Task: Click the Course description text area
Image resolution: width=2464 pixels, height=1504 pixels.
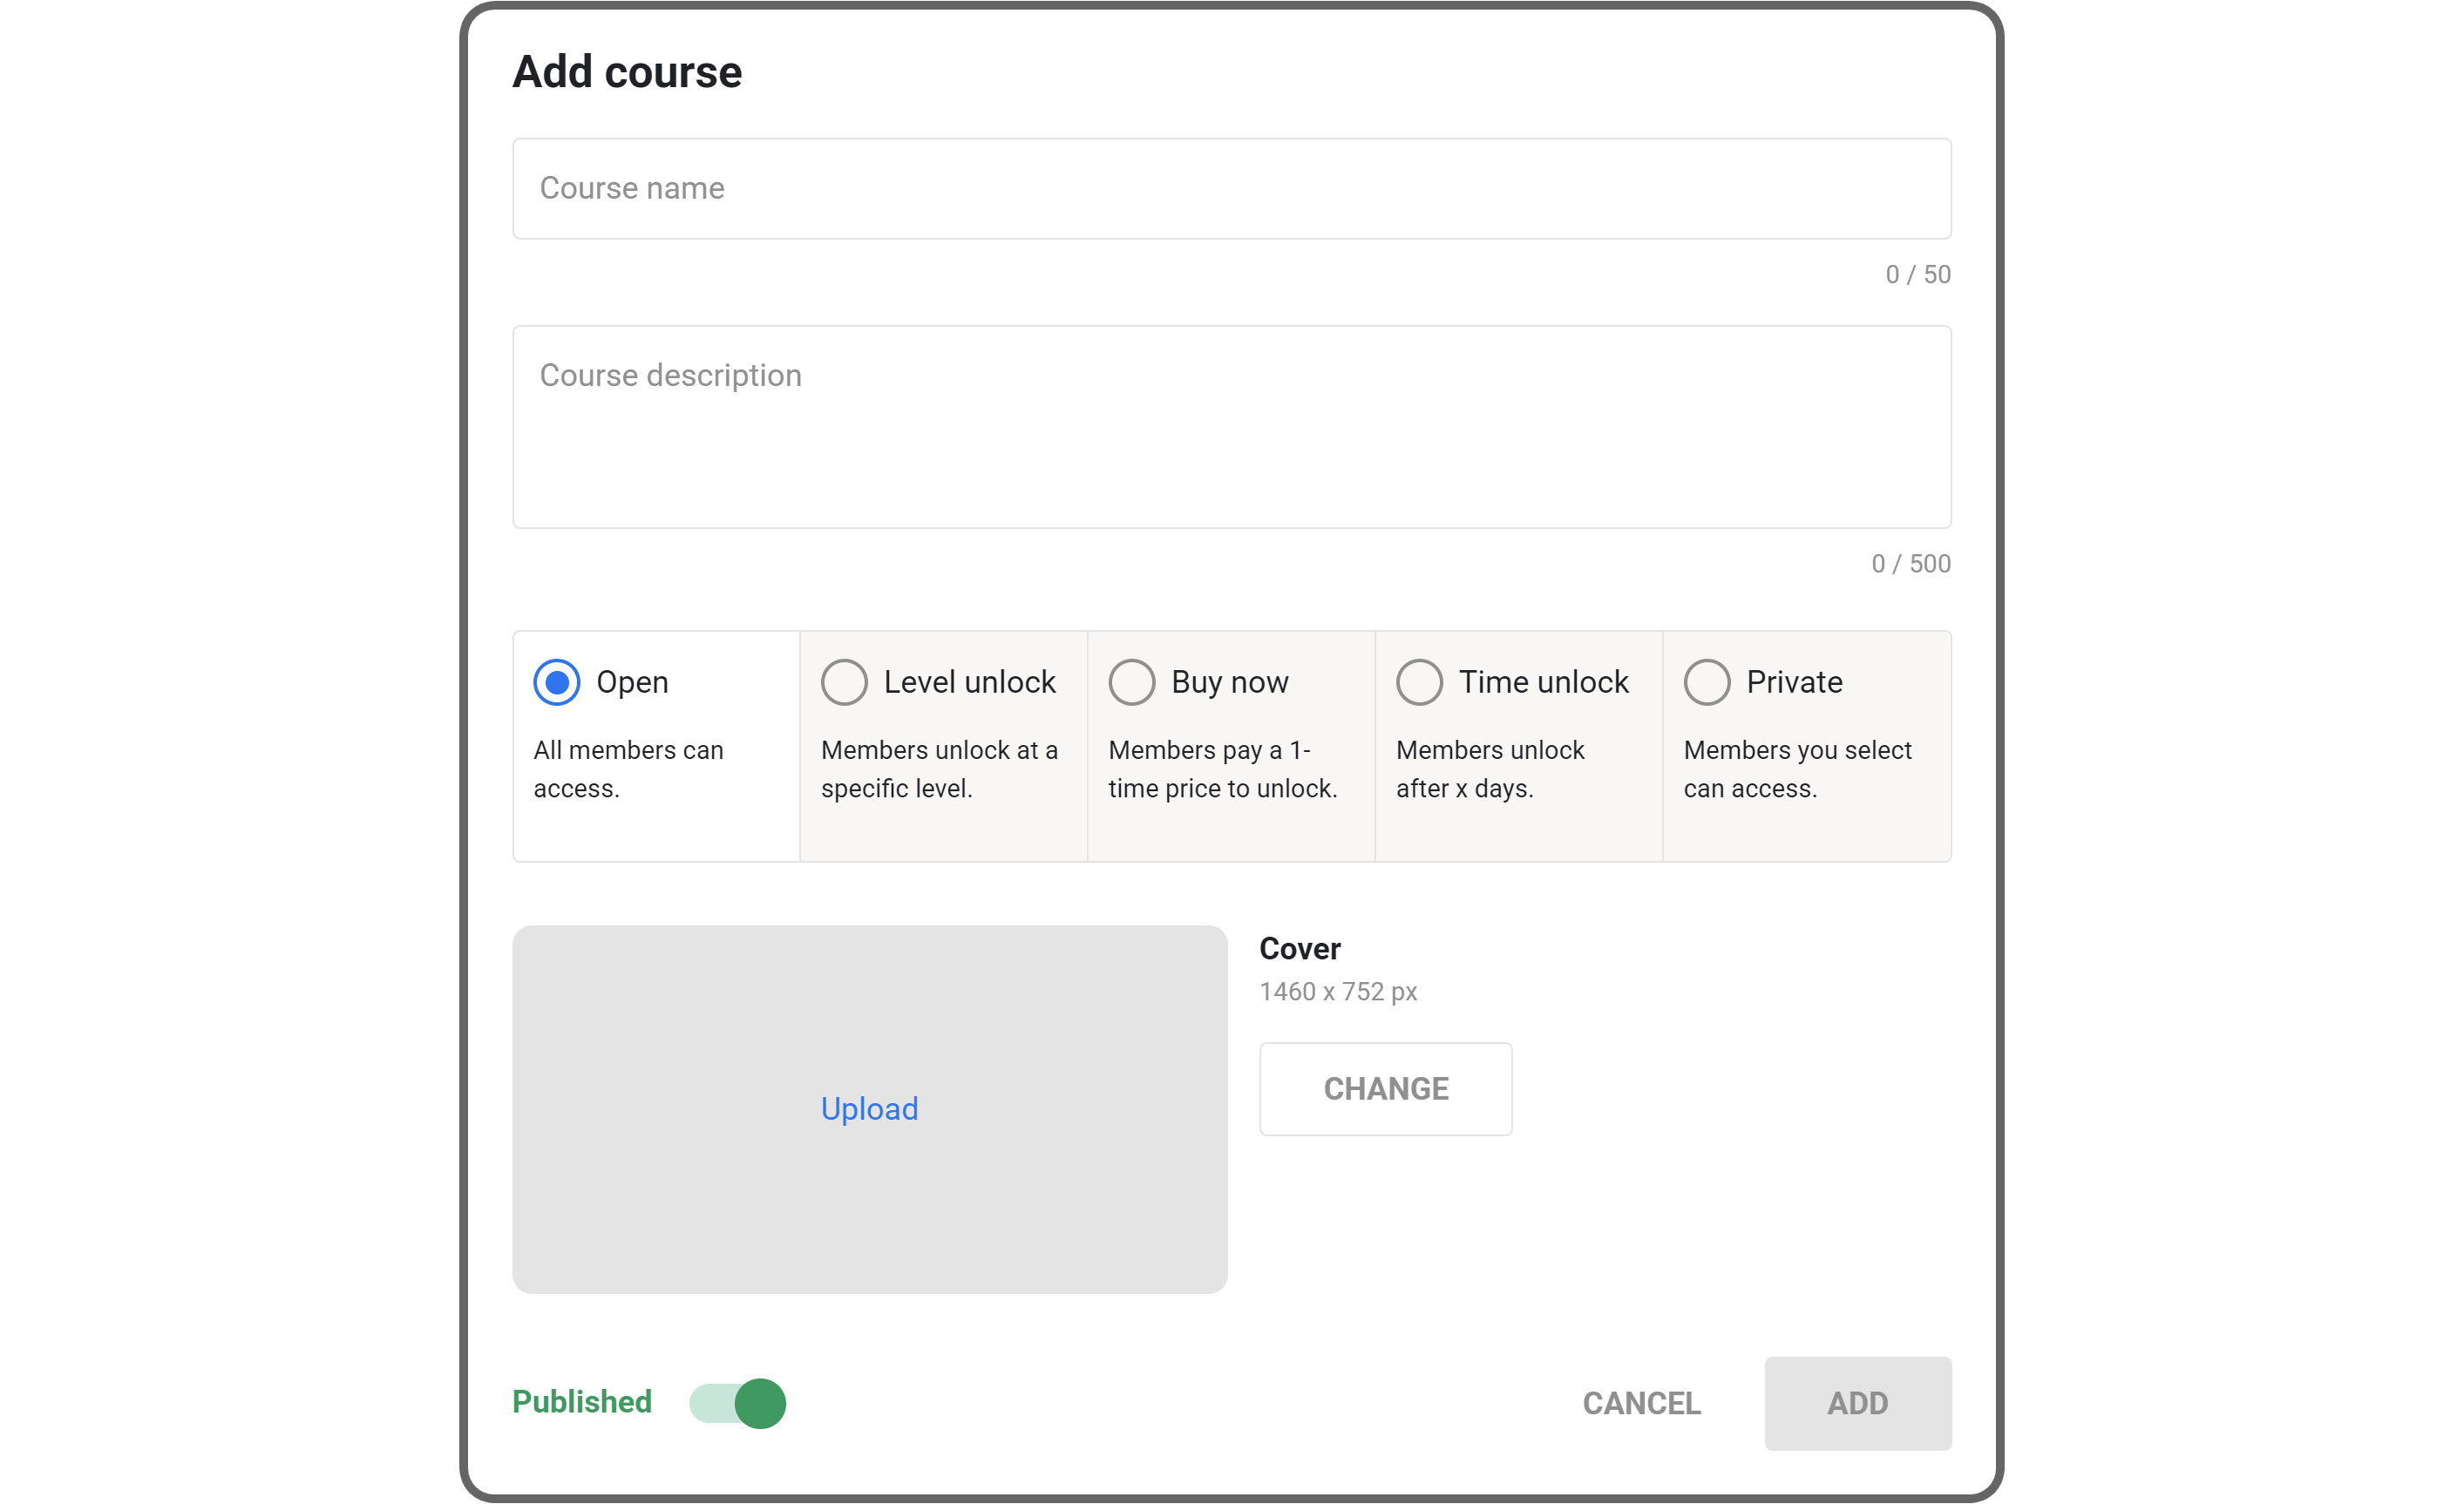Action: 1231,427
